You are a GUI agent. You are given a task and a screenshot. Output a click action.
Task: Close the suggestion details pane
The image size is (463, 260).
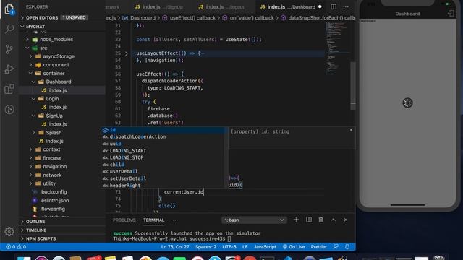351,130
